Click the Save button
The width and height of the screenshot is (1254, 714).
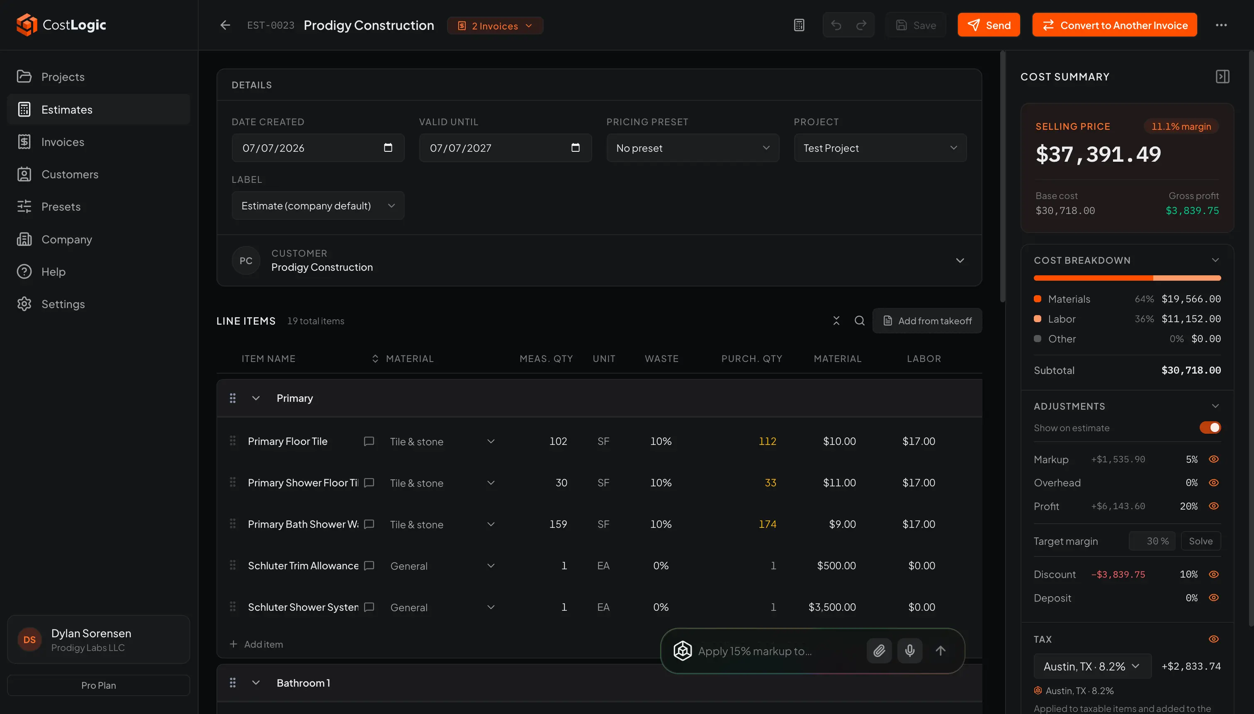point(916,25)
